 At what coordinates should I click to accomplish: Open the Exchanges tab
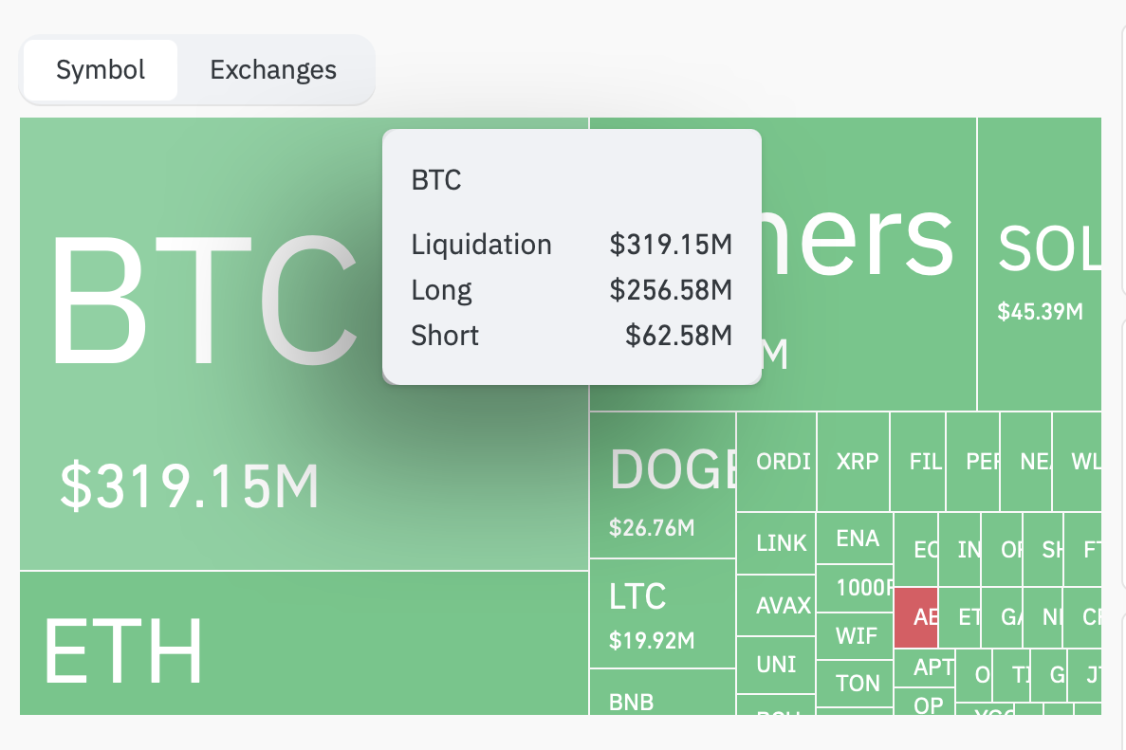pos(273,70)
